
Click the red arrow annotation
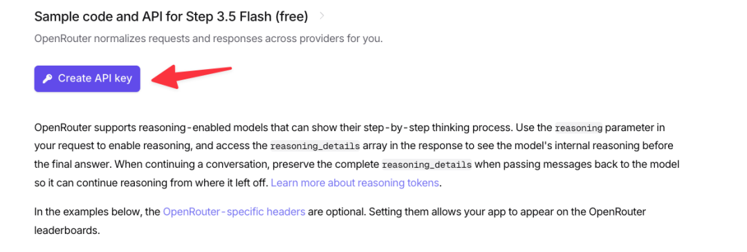tap(193, 77)
